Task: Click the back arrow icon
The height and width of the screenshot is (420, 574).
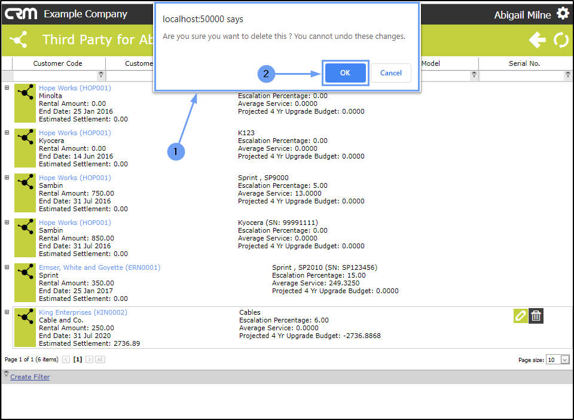Action: [537, 39]
